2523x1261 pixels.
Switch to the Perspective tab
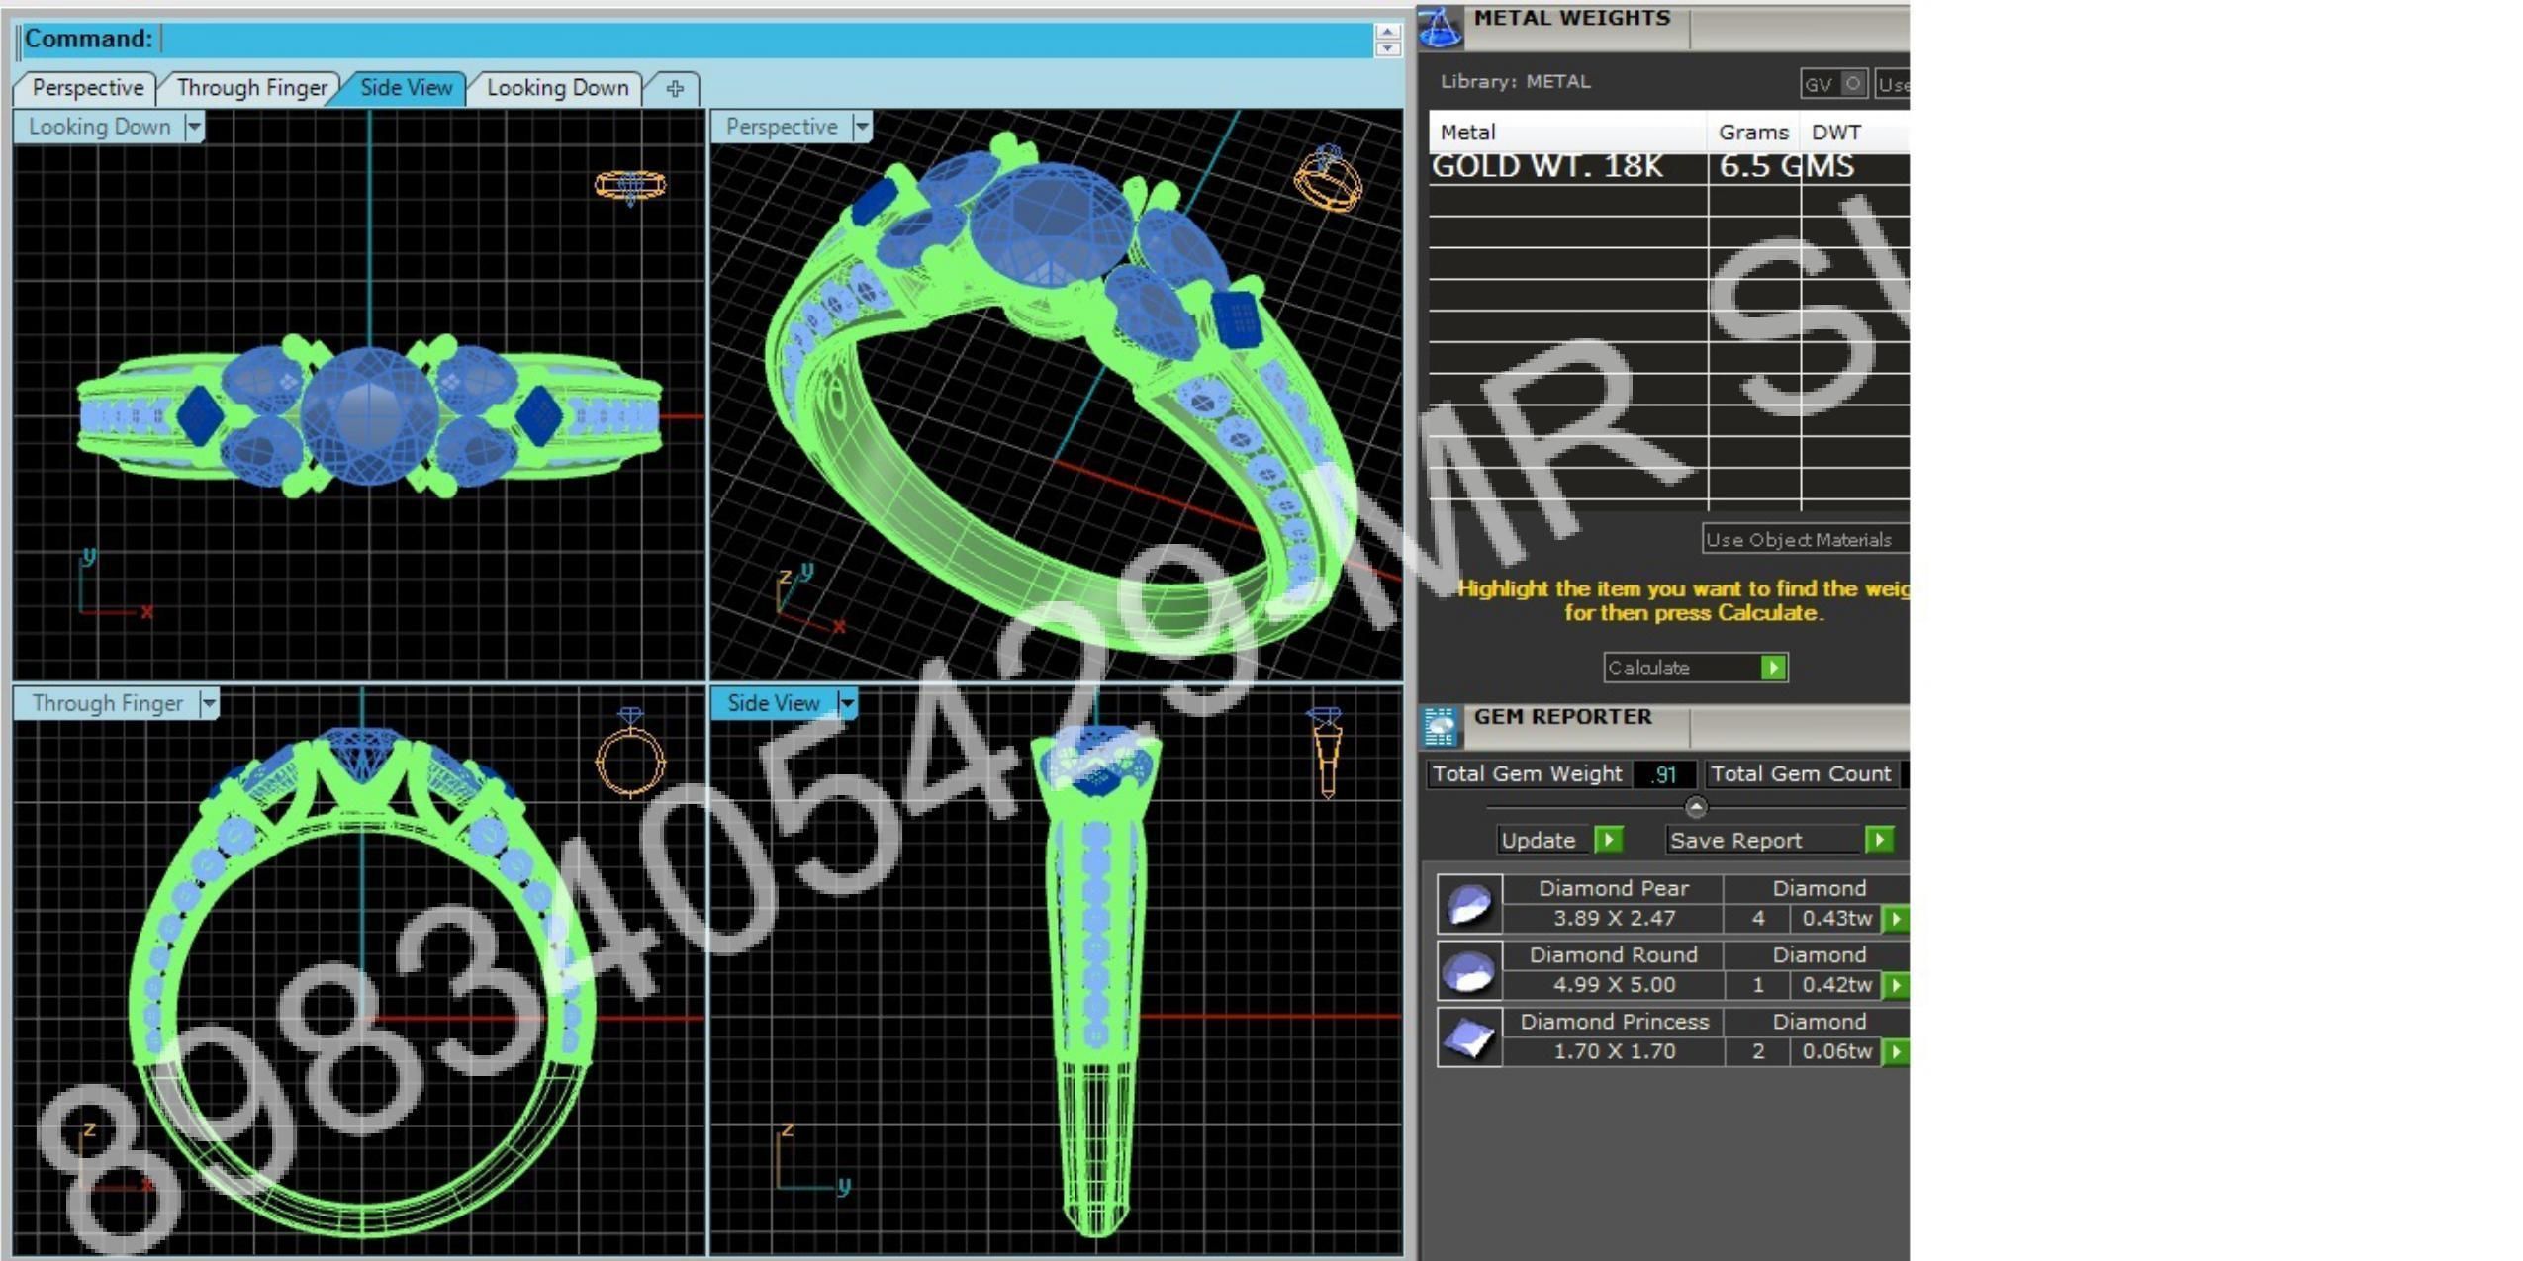[87, 88]
